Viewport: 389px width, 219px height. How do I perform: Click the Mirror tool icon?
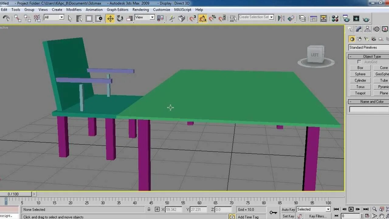click(x=281, y=19)
